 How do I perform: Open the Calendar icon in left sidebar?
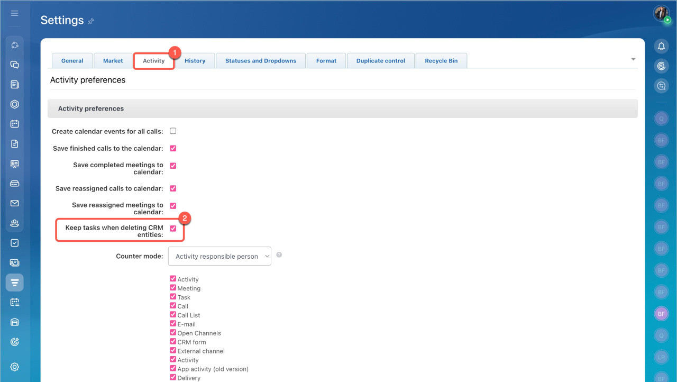pyautogui.click(x=15, y=124)
